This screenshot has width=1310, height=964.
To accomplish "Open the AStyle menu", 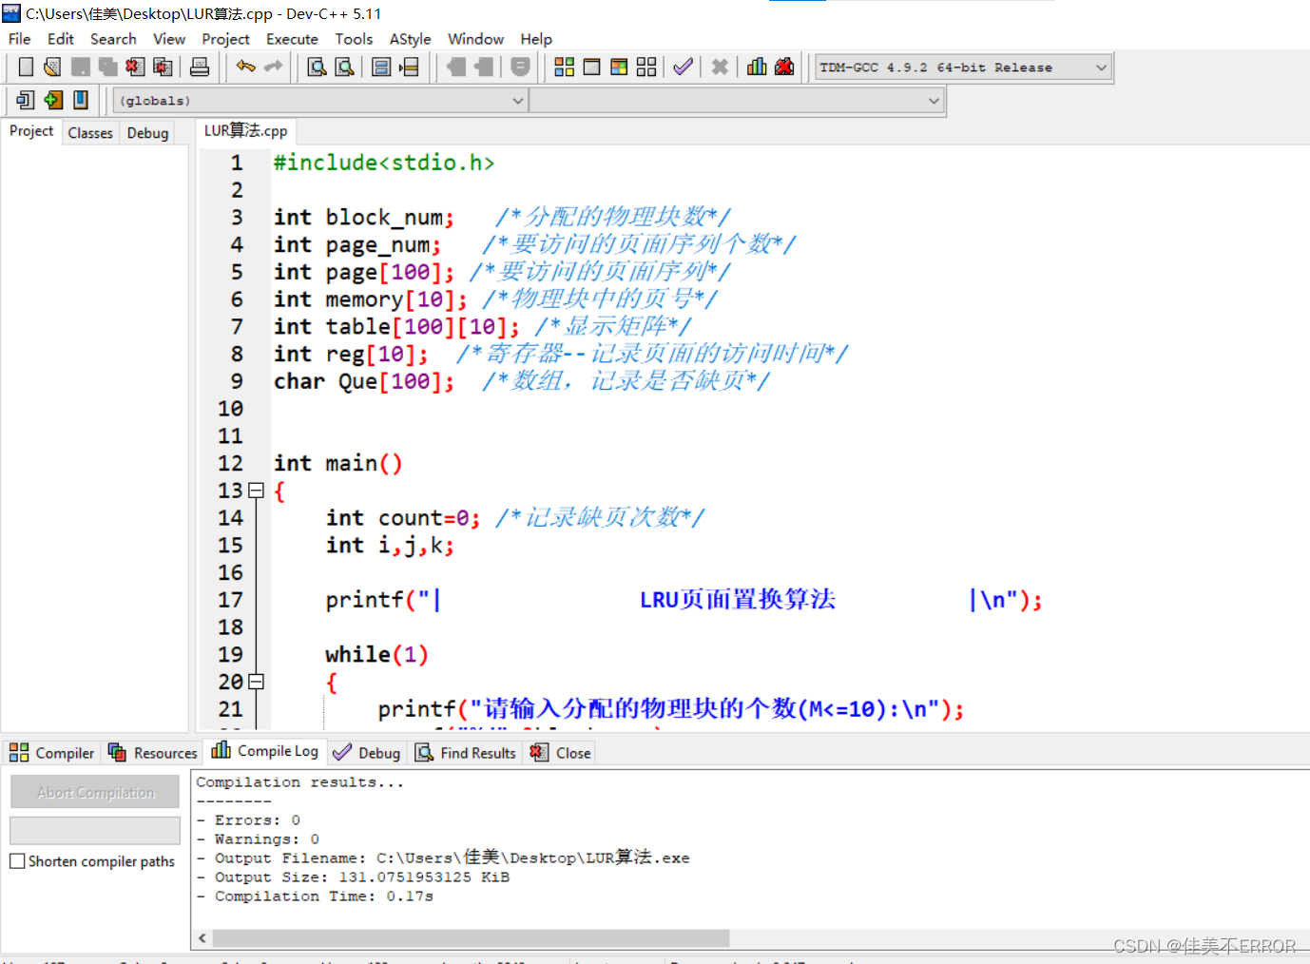I will click(x=410, y=39).
